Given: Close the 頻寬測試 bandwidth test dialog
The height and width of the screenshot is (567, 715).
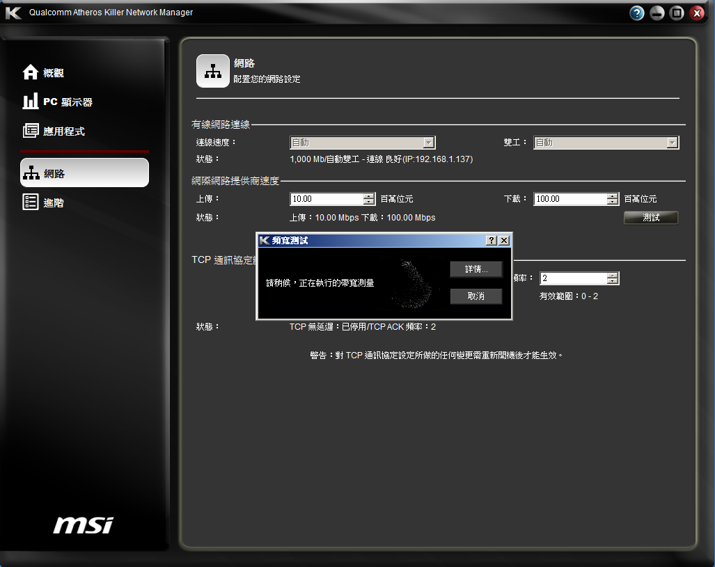Looking at the screenshot, I should pyautogui.click(x=504, y=241).
